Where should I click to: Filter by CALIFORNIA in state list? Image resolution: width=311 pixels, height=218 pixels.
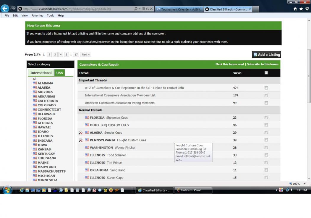[x=48, y=101]
